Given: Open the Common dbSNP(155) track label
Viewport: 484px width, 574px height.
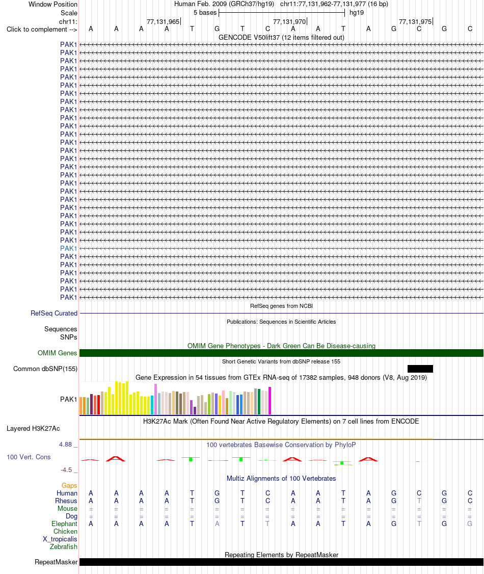Looking at the screenshot, I should 45,369.
